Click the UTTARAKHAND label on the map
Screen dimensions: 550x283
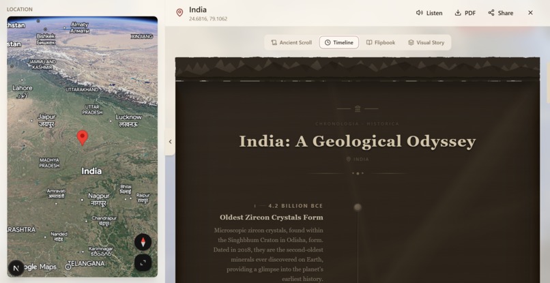[82, 90]
